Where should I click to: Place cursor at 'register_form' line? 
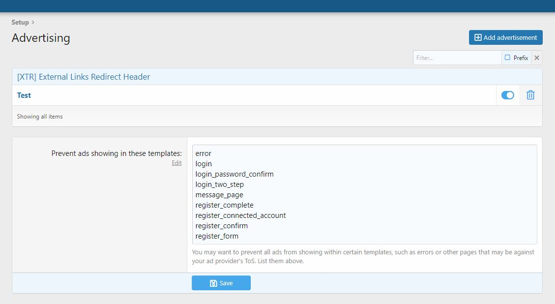(217, 236)
